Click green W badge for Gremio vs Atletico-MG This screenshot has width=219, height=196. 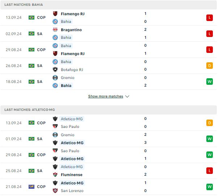point(210,139)
